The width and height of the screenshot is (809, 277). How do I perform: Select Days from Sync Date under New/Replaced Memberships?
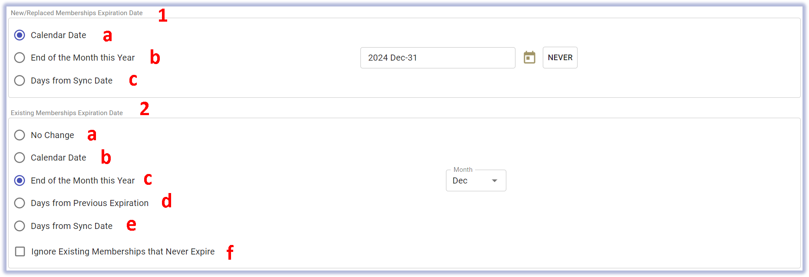(20, 81)
